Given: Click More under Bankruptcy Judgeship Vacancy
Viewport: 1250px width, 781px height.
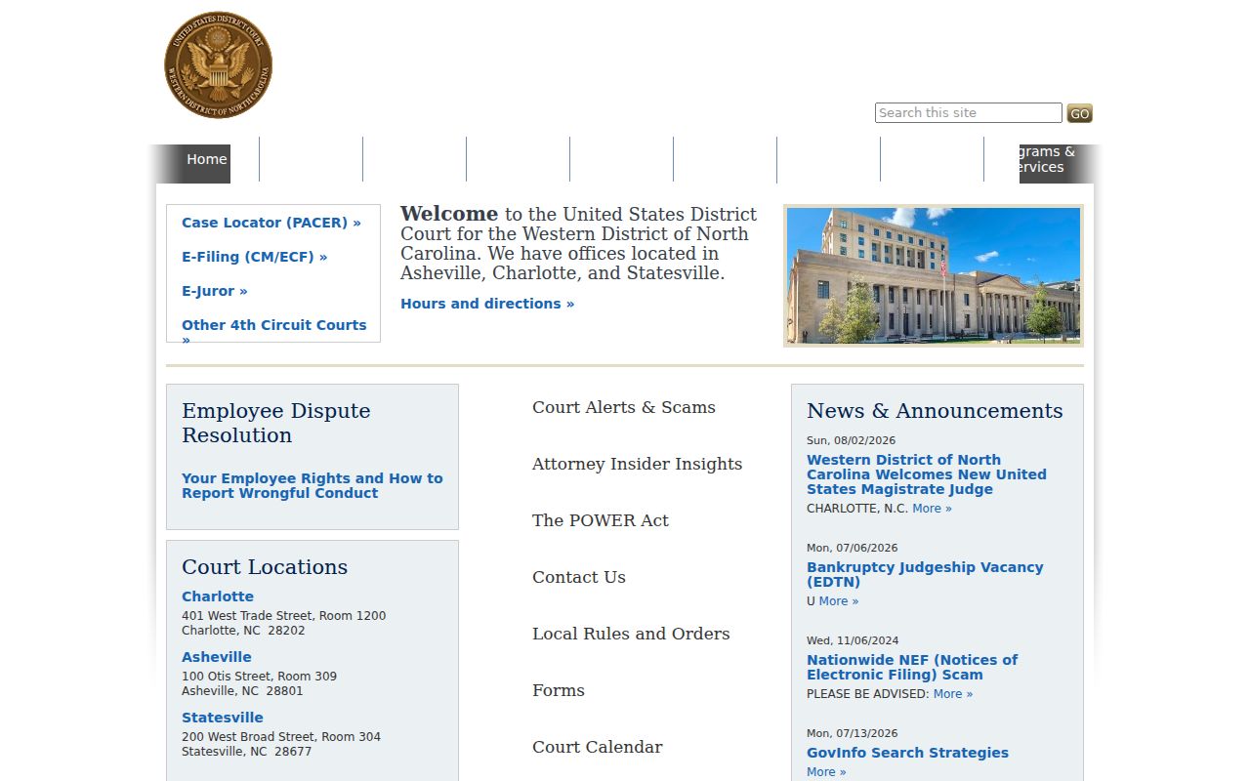Looking at the screenshot, I should (839, 601).
